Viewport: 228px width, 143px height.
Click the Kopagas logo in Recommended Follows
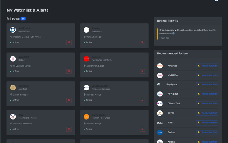[x=160, y=66]
